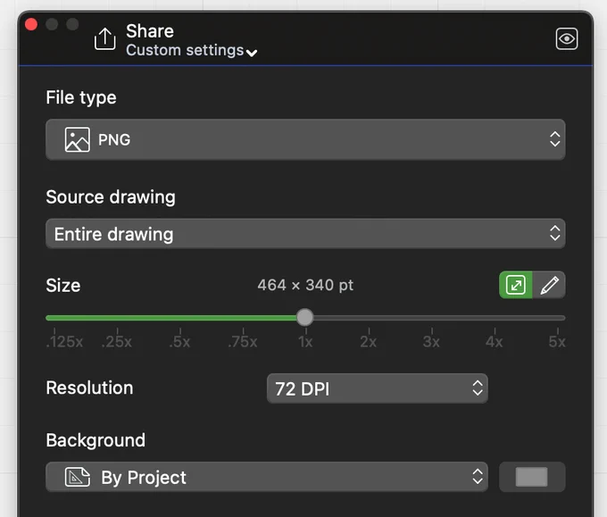Screen dimensions: 607x517
Task: Click the size slider handle at 1x
Action: pos(305,318)
